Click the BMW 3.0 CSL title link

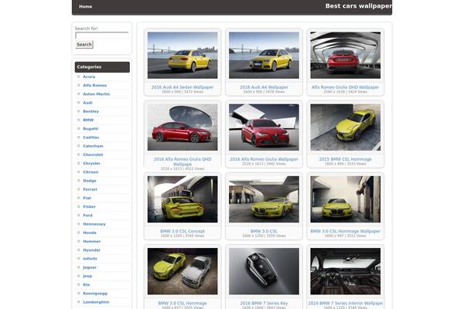264,231
